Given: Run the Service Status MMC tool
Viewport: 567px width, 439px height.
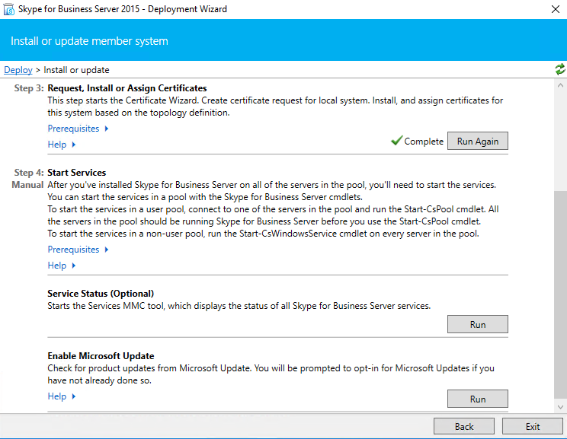Looking at the screenshot, I should pos(478,324).
